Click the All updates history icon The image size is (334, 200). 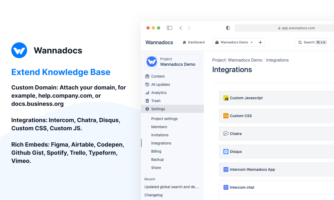pos(147,84)
